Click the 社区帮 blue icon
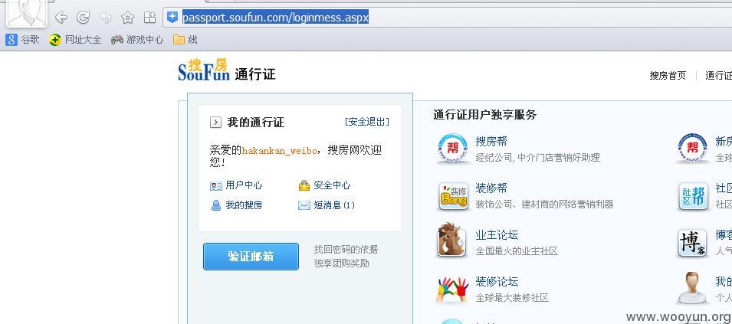This screenshot has height=324, width=732. [x=693, y=196]
